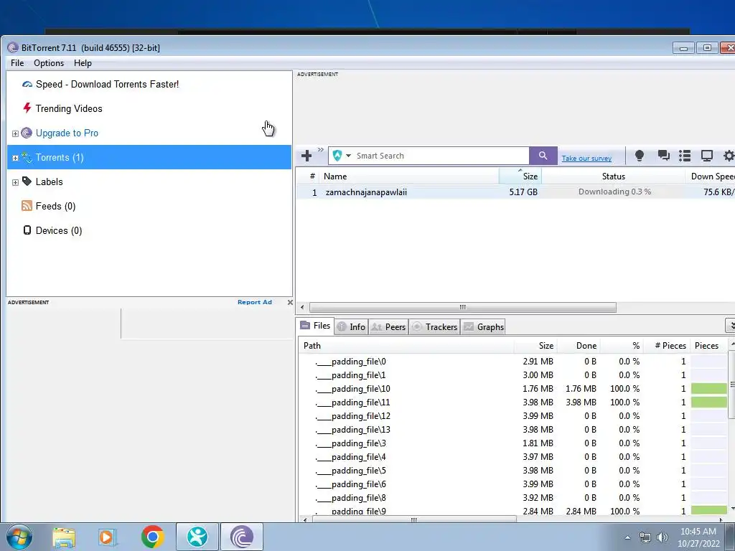The height and width of the screenshot is (551, 735).
Task: Click the Speed gauge icon in sidebar
Action: [27, 85]
